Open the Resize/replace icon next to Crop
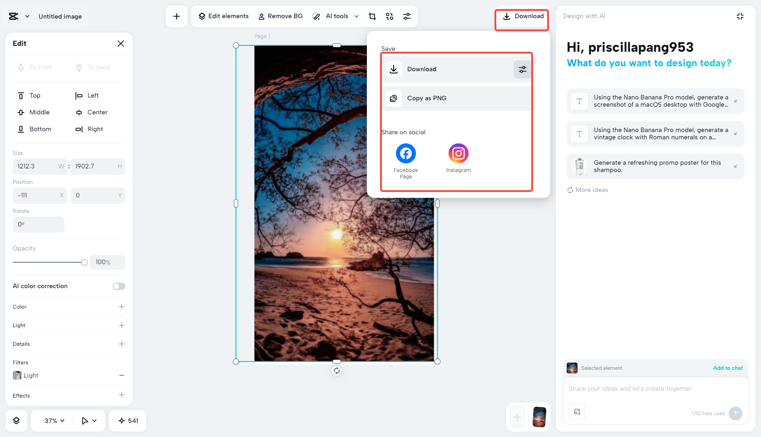This screenshot has width=761, height=437. click(x=390, y=16)
